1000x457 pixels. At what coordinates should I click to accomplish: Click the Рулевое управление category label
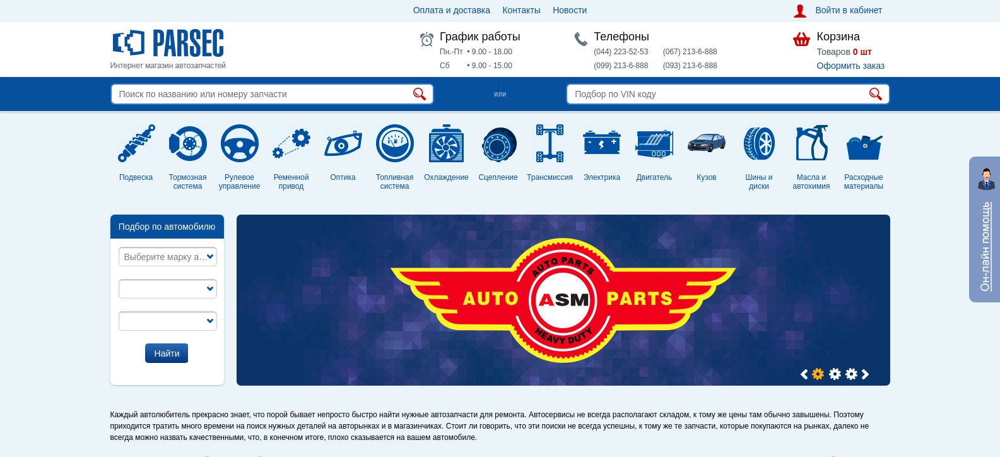pyautogui.click(x=240, y=182)
